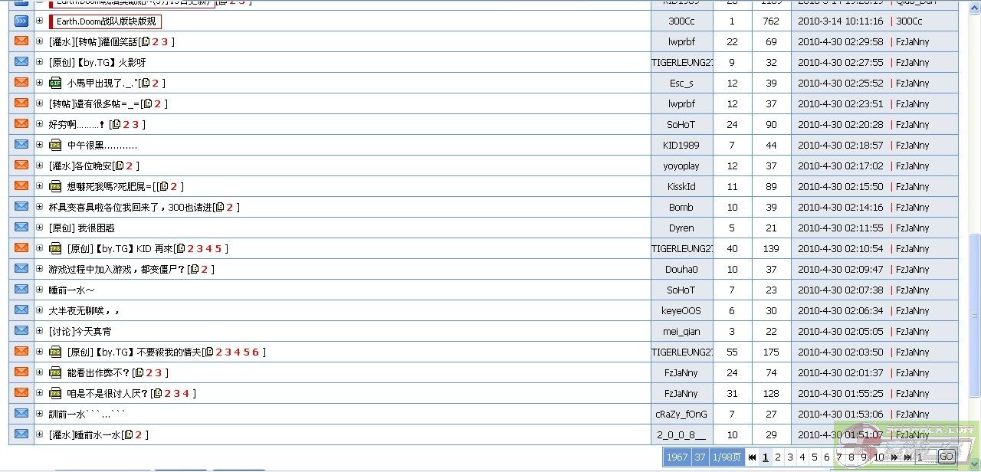The image size is (981, 472).
Task: Click the pinned-thread icon beside Earth.Doom战队版块版规
Action: pyautogui.click(x=21, y=21)
